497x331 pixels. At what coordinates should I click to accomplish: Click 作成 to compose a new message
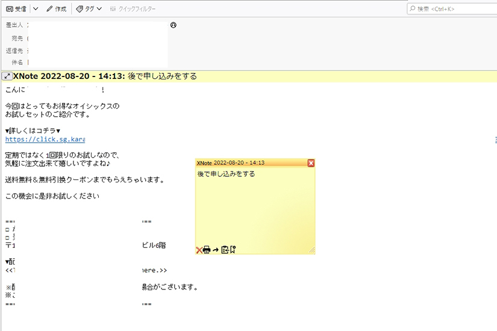tap(56, 9)
